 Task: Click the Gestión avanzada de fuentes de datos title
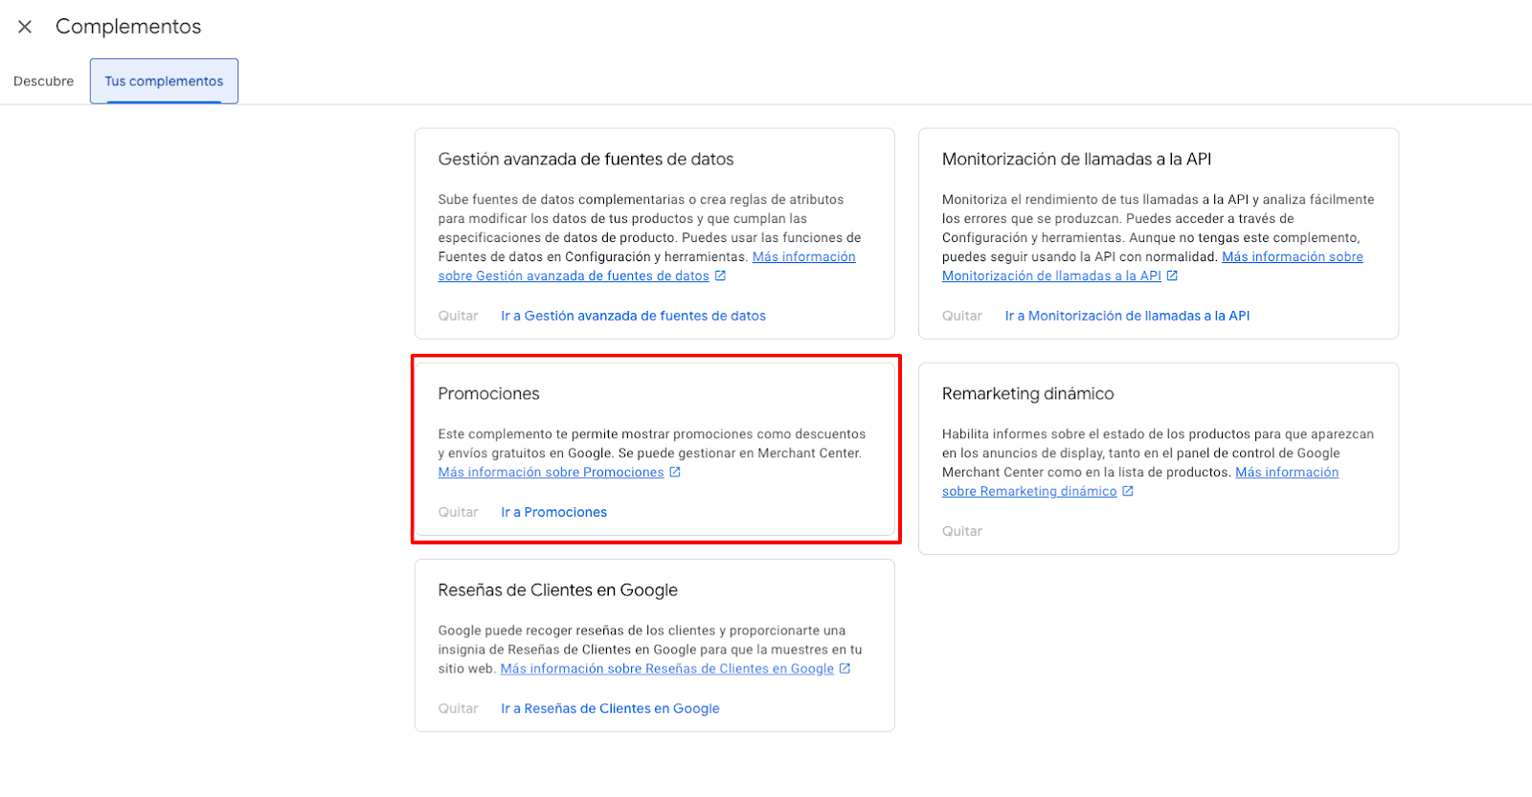(x=586, y=159)
